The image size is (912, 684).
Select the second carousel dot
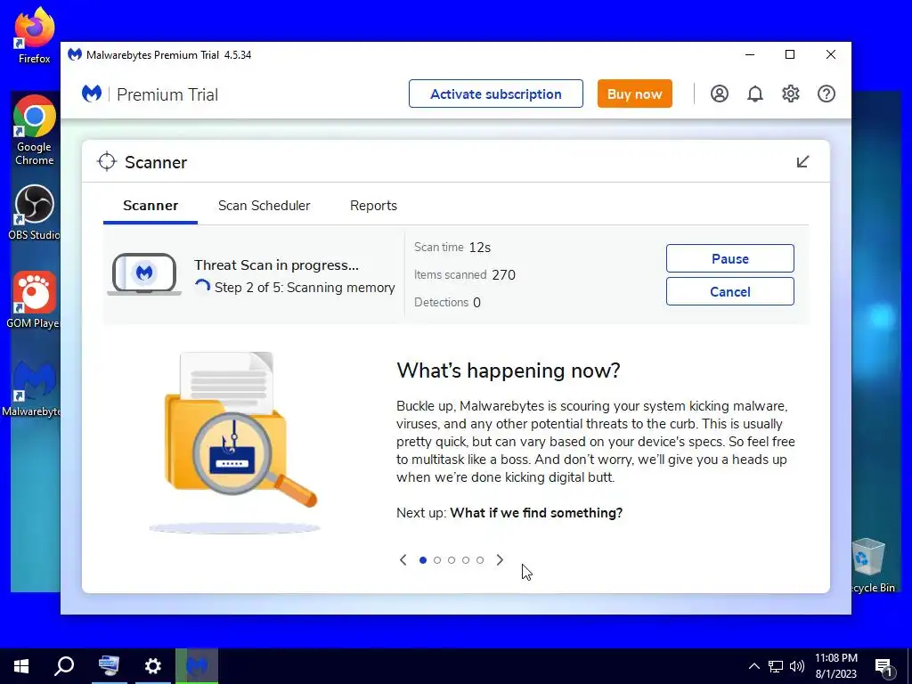(437, 560)
